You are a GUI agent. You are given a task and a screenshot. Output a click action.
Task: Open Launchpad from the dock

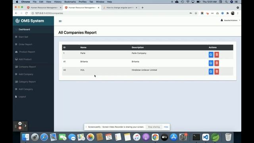(x=35, y=137)
